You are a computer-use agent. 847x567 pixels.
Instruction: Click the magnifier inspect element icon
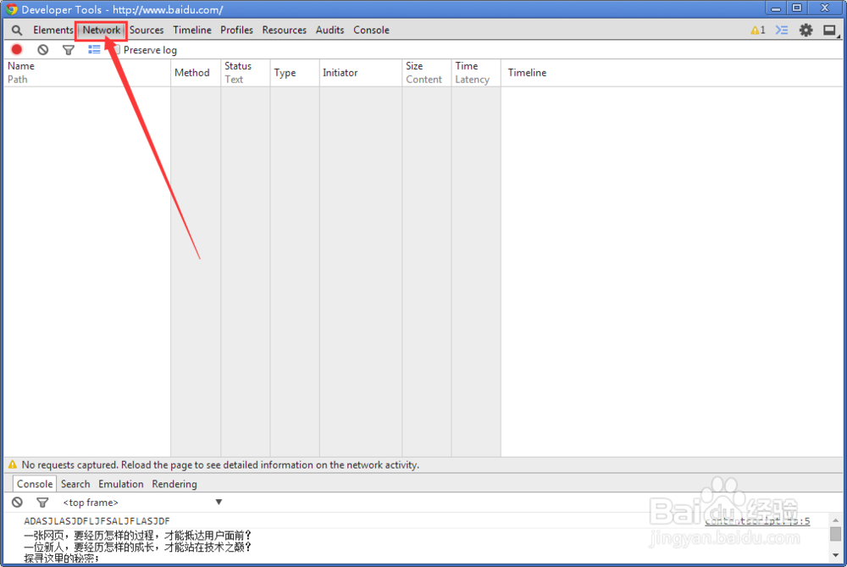[x=17, y=31]
